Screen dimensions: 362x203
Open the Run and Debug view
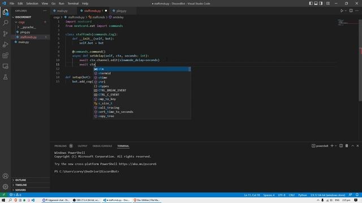pyautogui.click(x=5, y=45)
